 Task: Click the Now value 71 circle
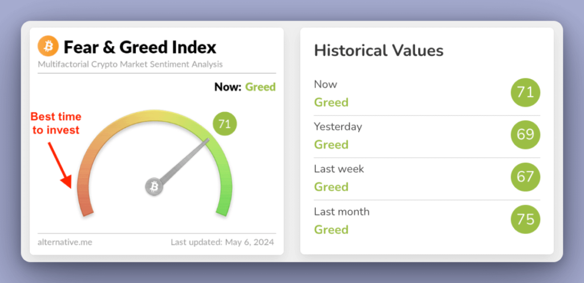[525, 92]
